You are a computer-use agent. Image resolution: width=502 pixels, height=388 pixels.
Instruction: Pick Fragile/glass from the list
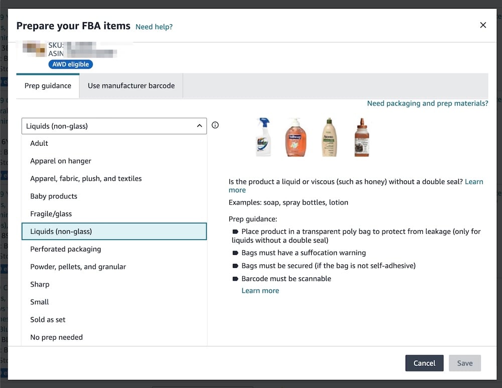click(x=51, y=214)
